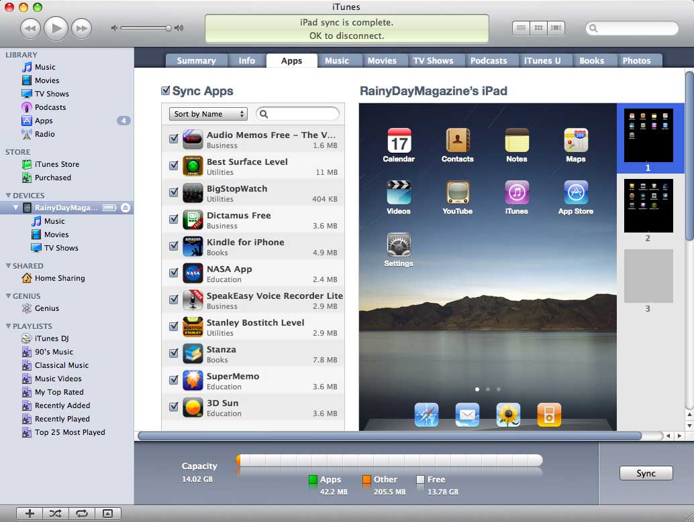Click the Calendar icon on iPad screen
This screenshot has width=694, height=522.
click(x=399, y=141)
